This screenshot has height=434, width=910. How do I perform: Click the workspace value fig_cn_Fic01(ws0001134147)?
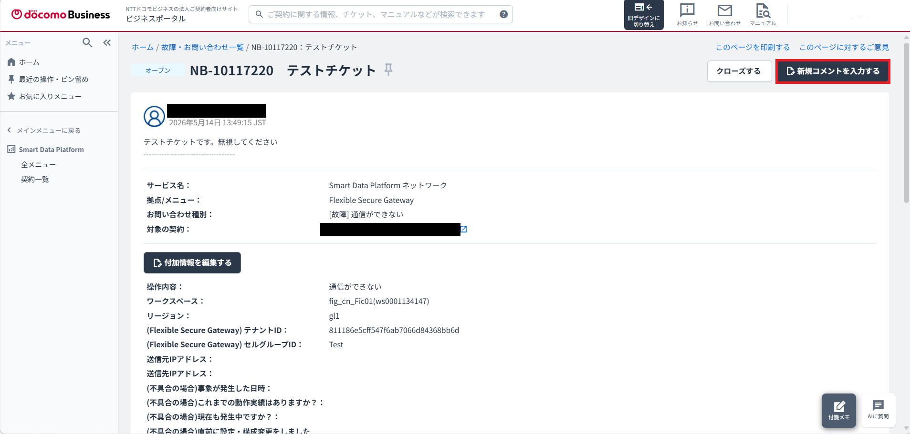coord(379,301)
